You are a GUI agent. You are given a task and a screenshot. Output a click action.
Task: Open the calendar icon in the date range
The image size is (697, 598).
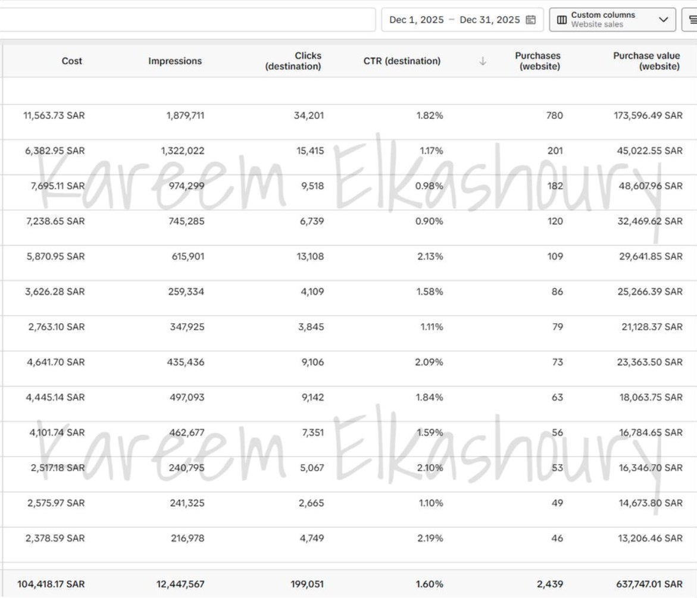tap(531, 20)
